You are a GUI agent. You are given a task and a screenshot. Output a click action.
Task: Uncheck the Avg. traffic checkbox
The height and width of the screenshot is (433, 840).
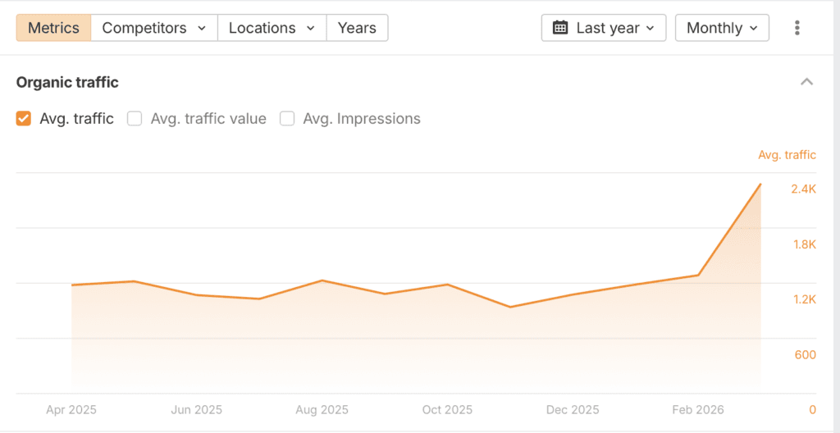click(x=24, y=119)
